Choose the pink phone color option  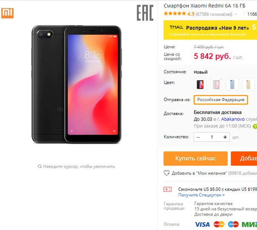216,84
